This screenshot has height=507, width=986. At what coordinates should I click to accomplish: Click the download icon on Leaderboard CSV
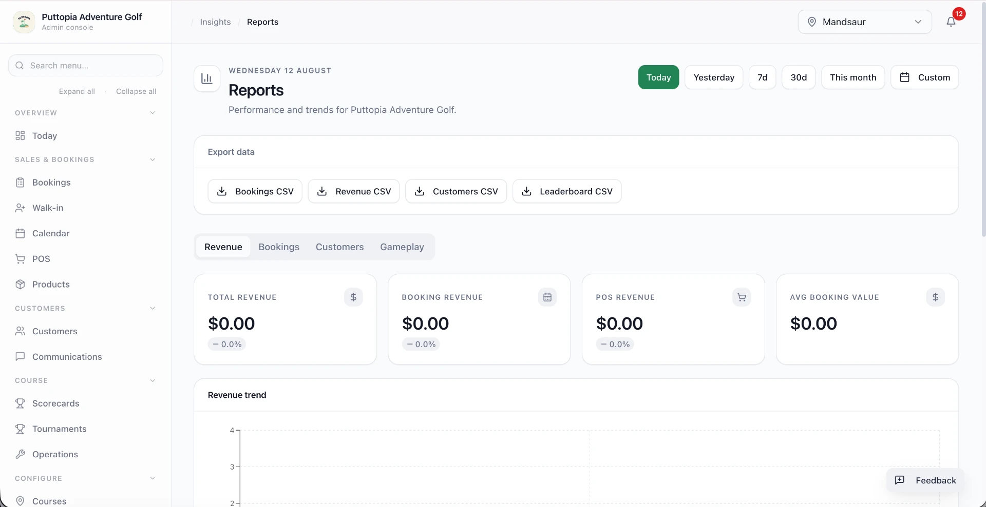pos(526,191)
